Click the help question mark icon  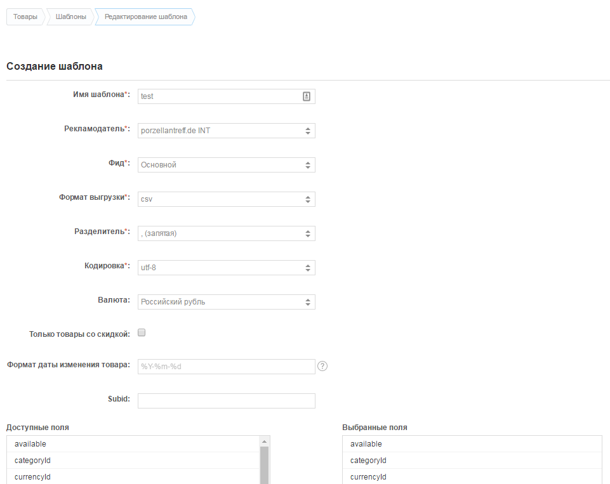point(322,366)
